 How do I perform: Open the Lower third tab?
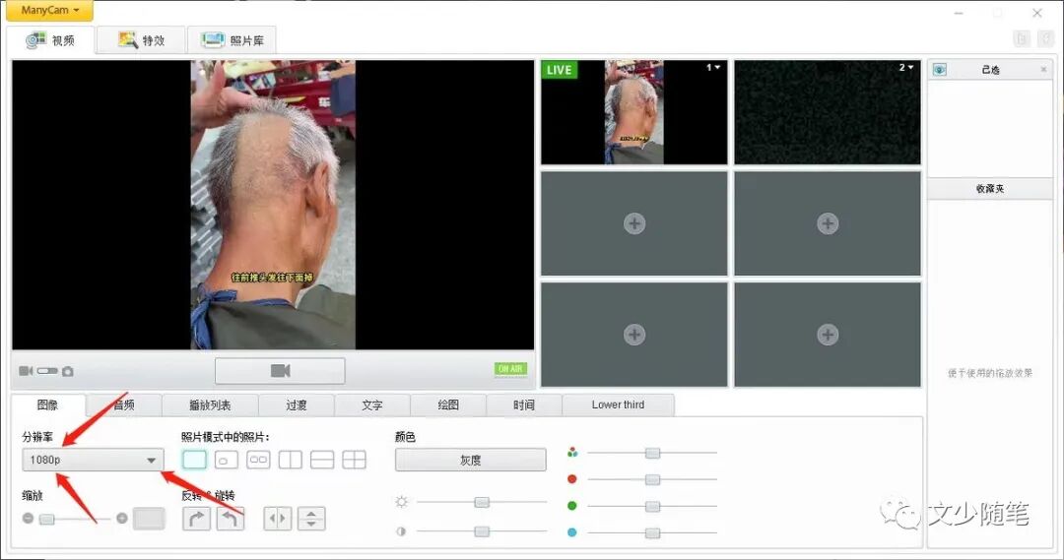tap(618, 404)
